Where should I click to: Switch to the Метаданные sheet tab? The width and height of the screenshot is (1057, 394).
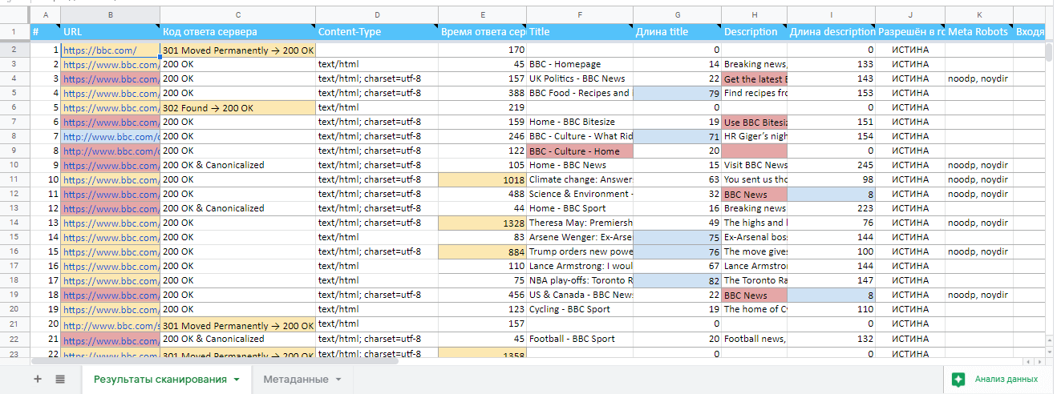pyautogui.click(x=295, y=380)
